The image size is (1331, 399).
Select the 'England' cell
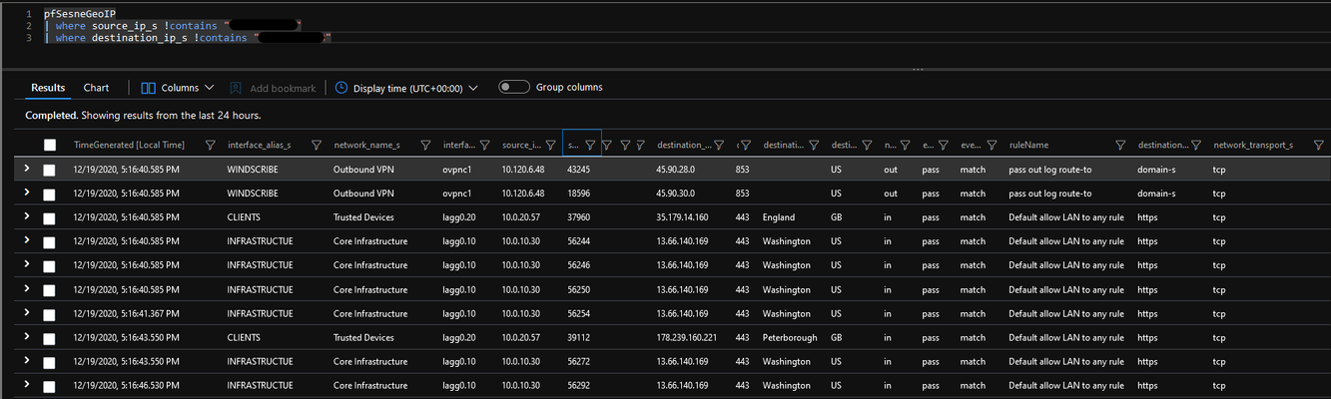point(779,217)
